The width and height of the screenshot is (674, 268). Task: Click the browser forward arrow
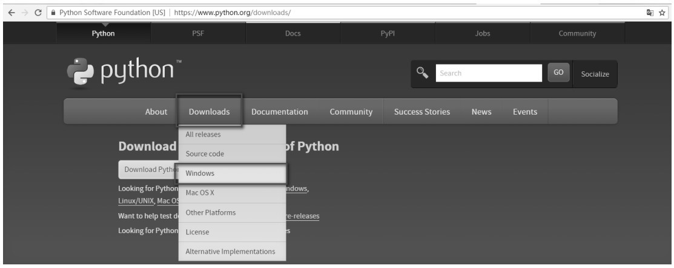point(24,13)
